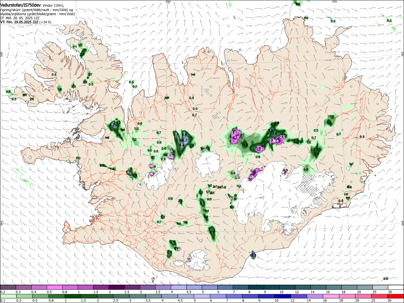Click the 20W longitude label

168,2
